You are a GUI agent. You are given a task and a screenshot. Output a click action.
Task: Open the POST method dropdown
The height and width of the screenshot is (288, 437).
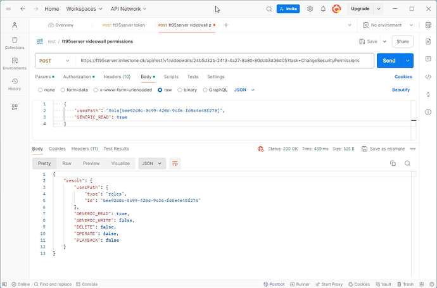[x=54, y=60]
